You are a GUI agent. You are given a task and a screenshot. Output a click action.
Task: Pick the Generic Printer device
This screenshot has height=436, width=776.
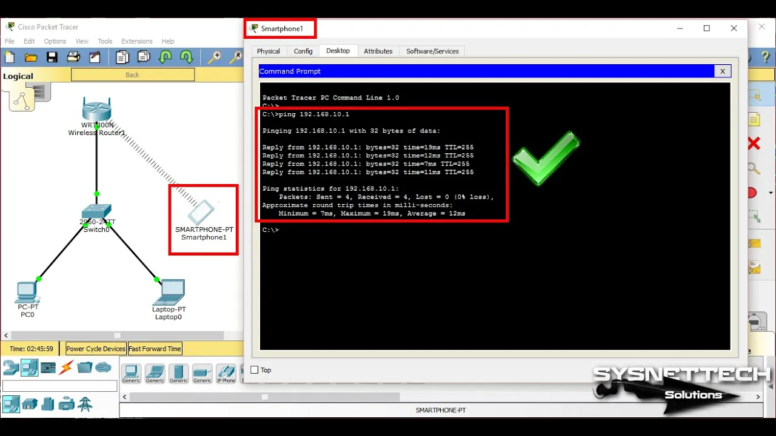click(x=202, y=374)
